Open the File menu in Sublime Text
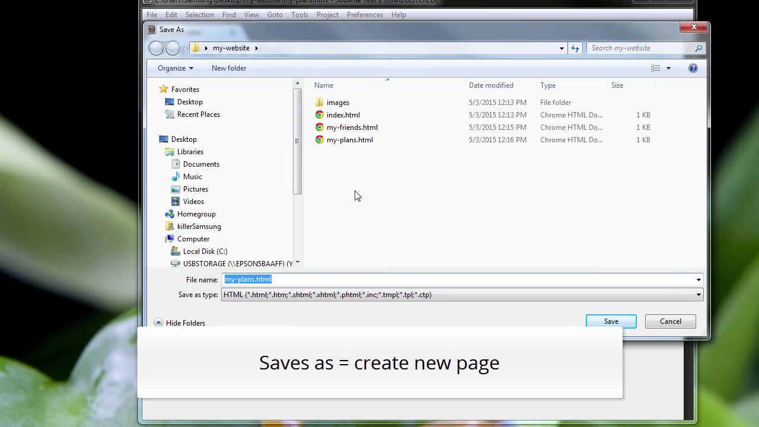Screen dimensions: 759x427 click(x=152, y=15)
